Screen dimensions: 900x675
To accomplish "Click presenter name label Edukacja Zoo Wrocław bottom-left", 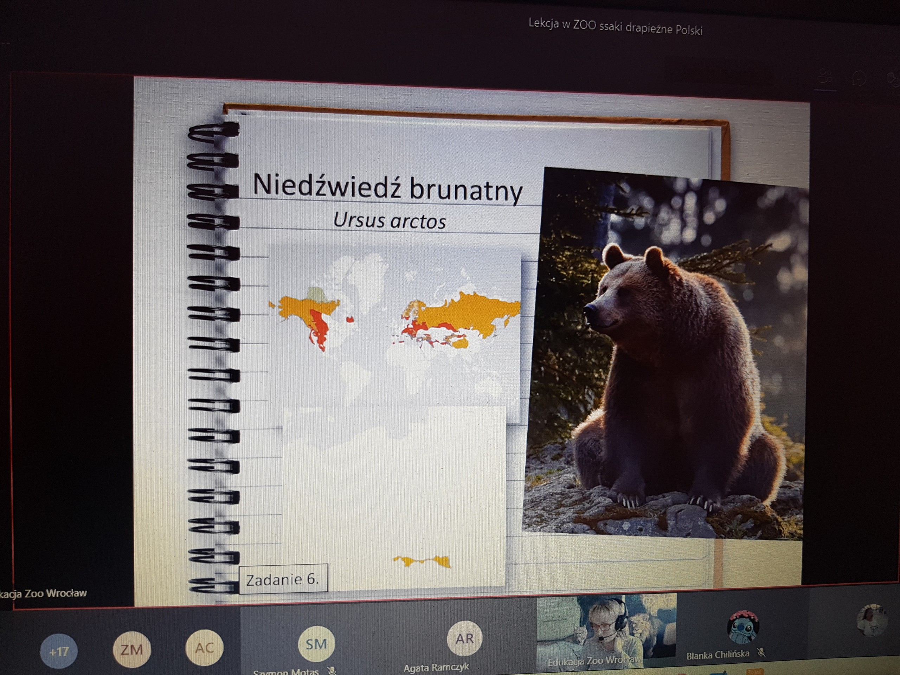I will click(43, 593).
